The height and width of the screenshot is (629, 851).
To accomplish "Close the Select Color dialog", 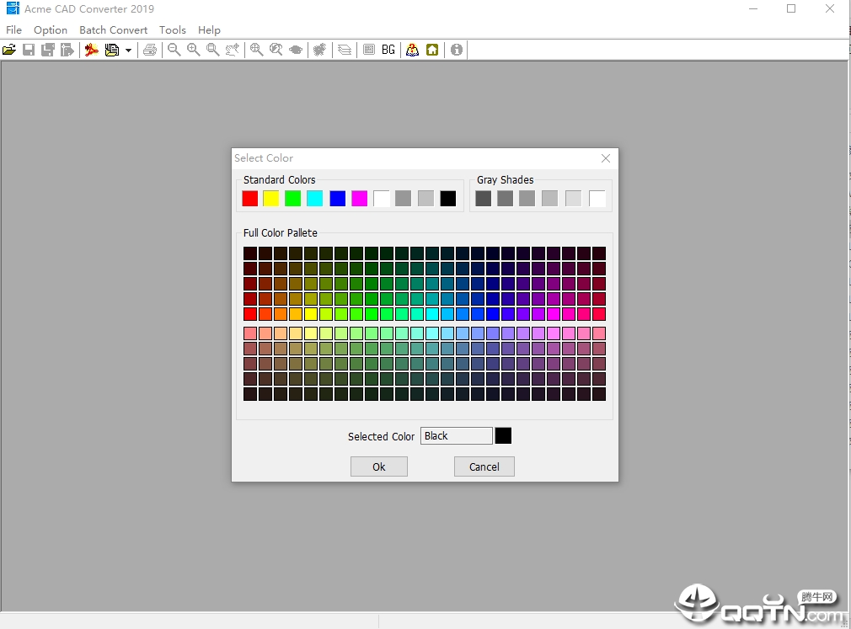I will click(x=606, y=158).
